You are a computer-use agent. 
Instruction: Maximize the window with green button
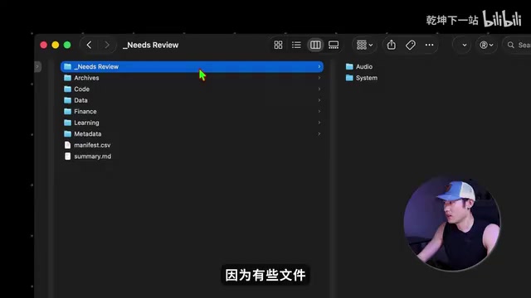tap(67, 45)
